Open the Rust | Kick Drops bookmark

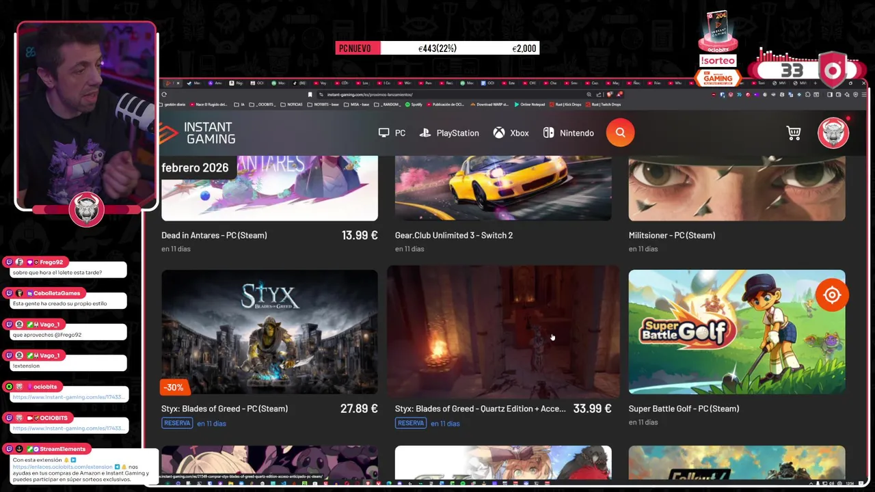coord(565,105)
